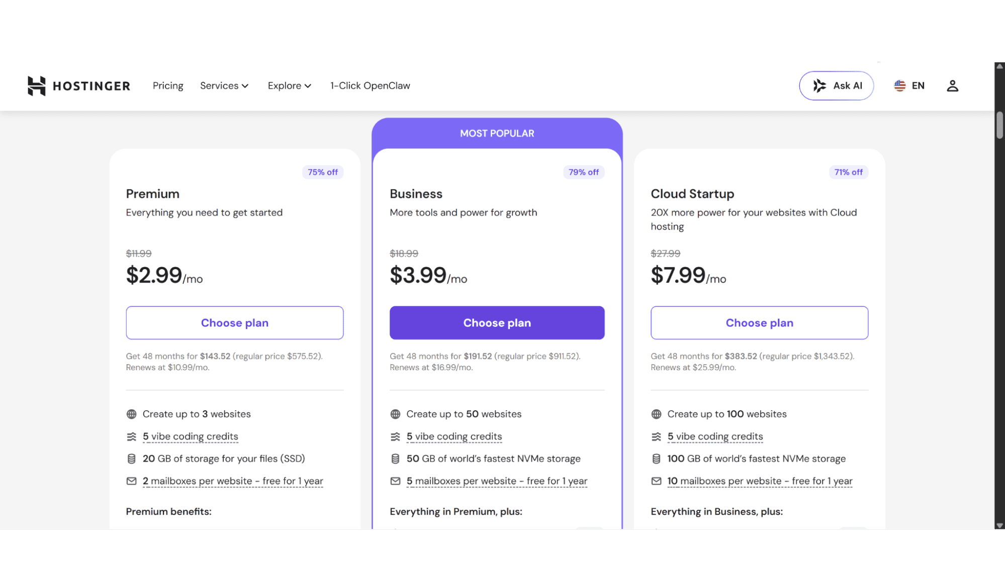Click the 71% off badge
This screenshot has height=565, width=1005.
[849, 172]
